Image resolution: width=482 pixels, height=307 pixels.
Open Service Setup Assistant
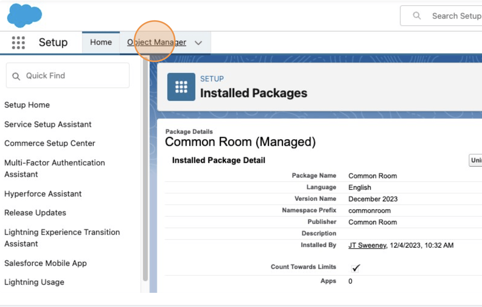pyautogui.click(x=48, y=124)
